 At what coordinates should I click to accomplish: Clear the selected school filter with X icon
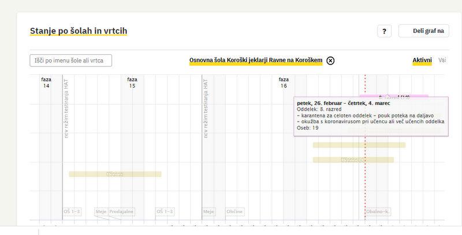pyautogui.click(x=330, y=60)
